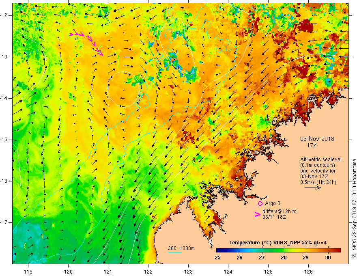This screenshot has height=276, width=357.
Task: Click the '0.5m/s (1kt 24h)' text
Action: click(318, 182)
